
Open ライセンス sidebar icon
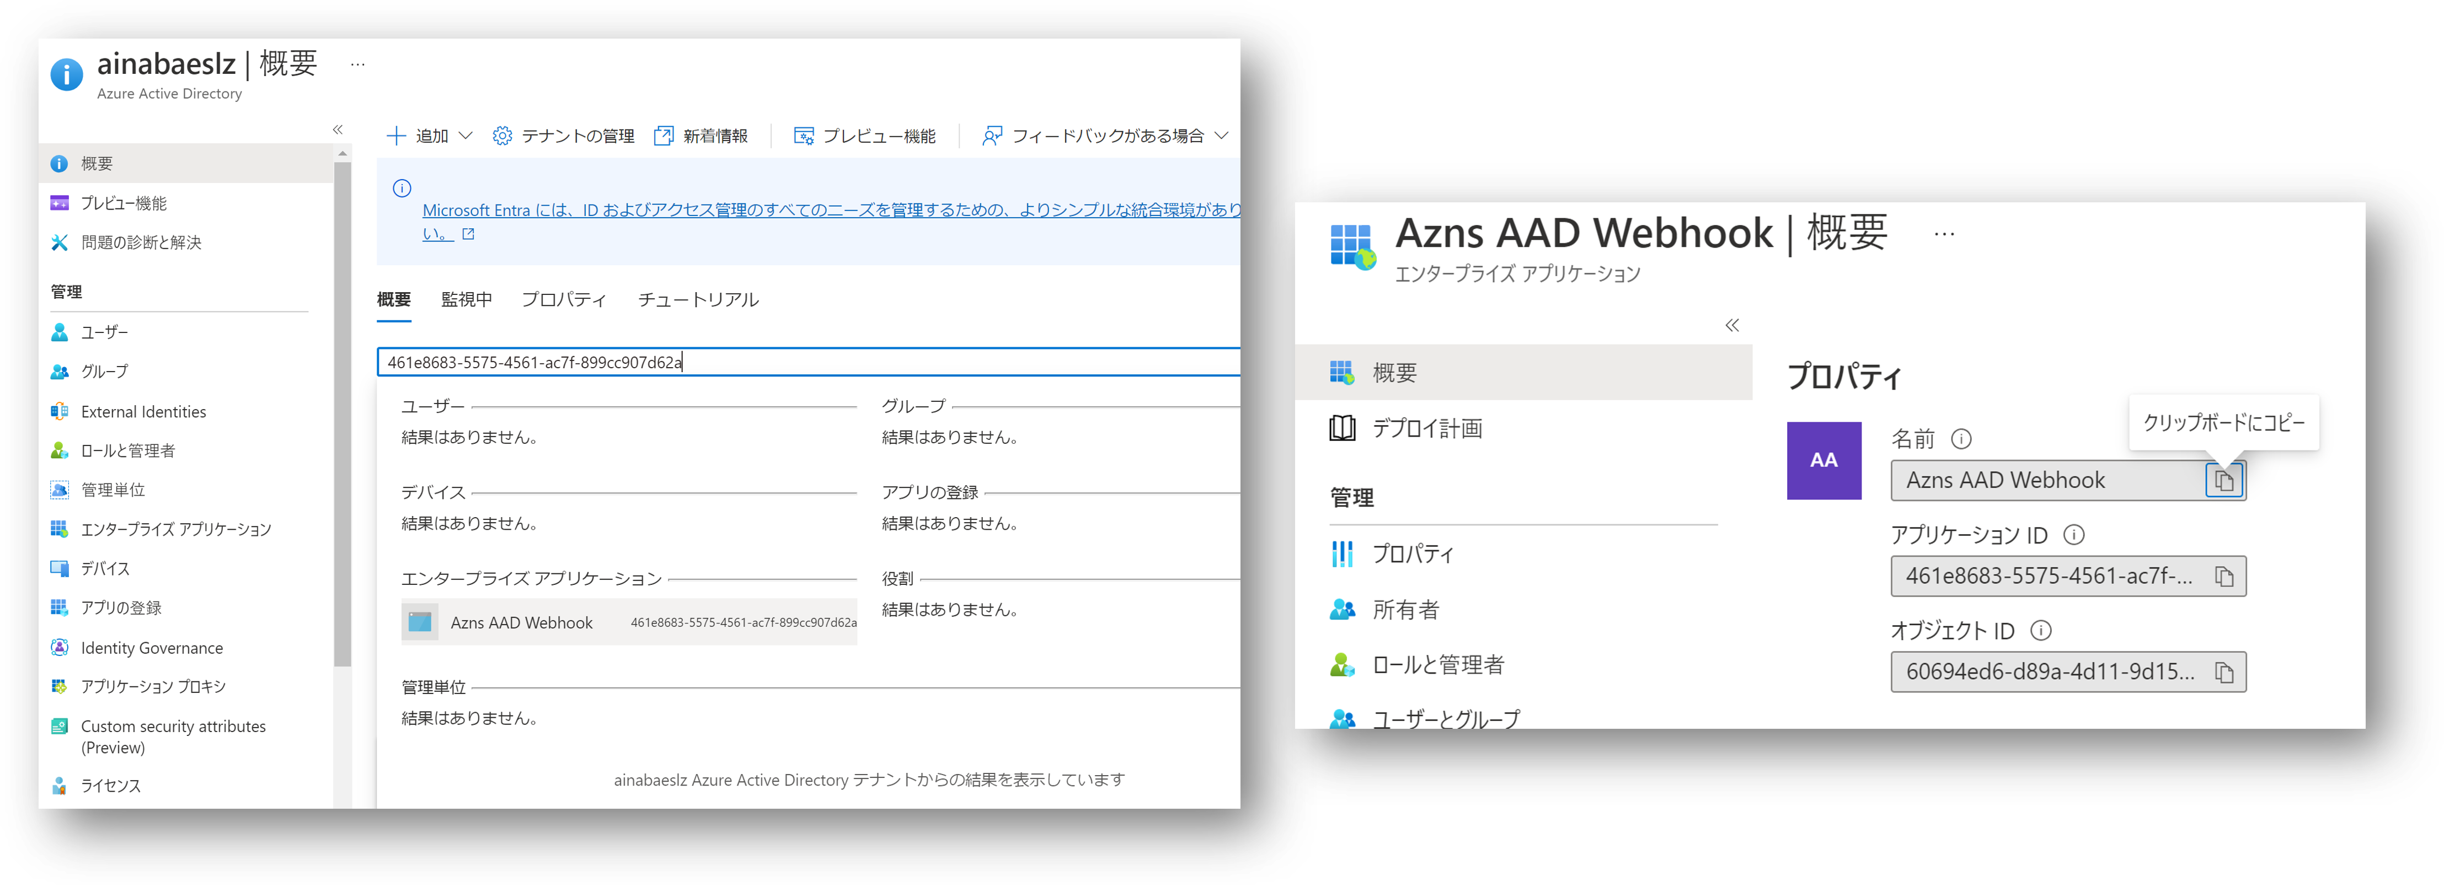pos(60,787)
